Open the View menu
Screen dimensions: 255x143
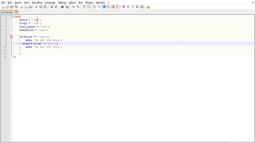(27, 3)
